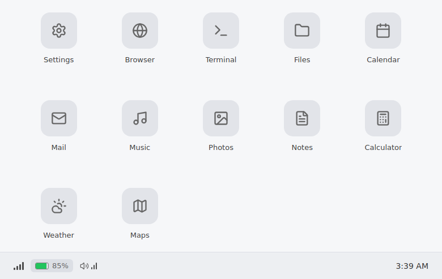Open the Photos app
442x279 pixels.
221,118
